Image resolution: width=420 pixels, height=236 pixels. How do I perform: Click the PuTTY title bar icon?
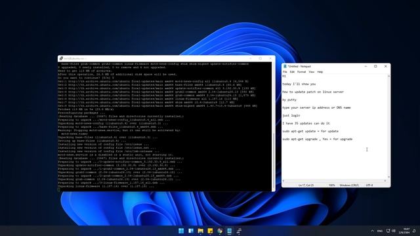tap(61, 58)
